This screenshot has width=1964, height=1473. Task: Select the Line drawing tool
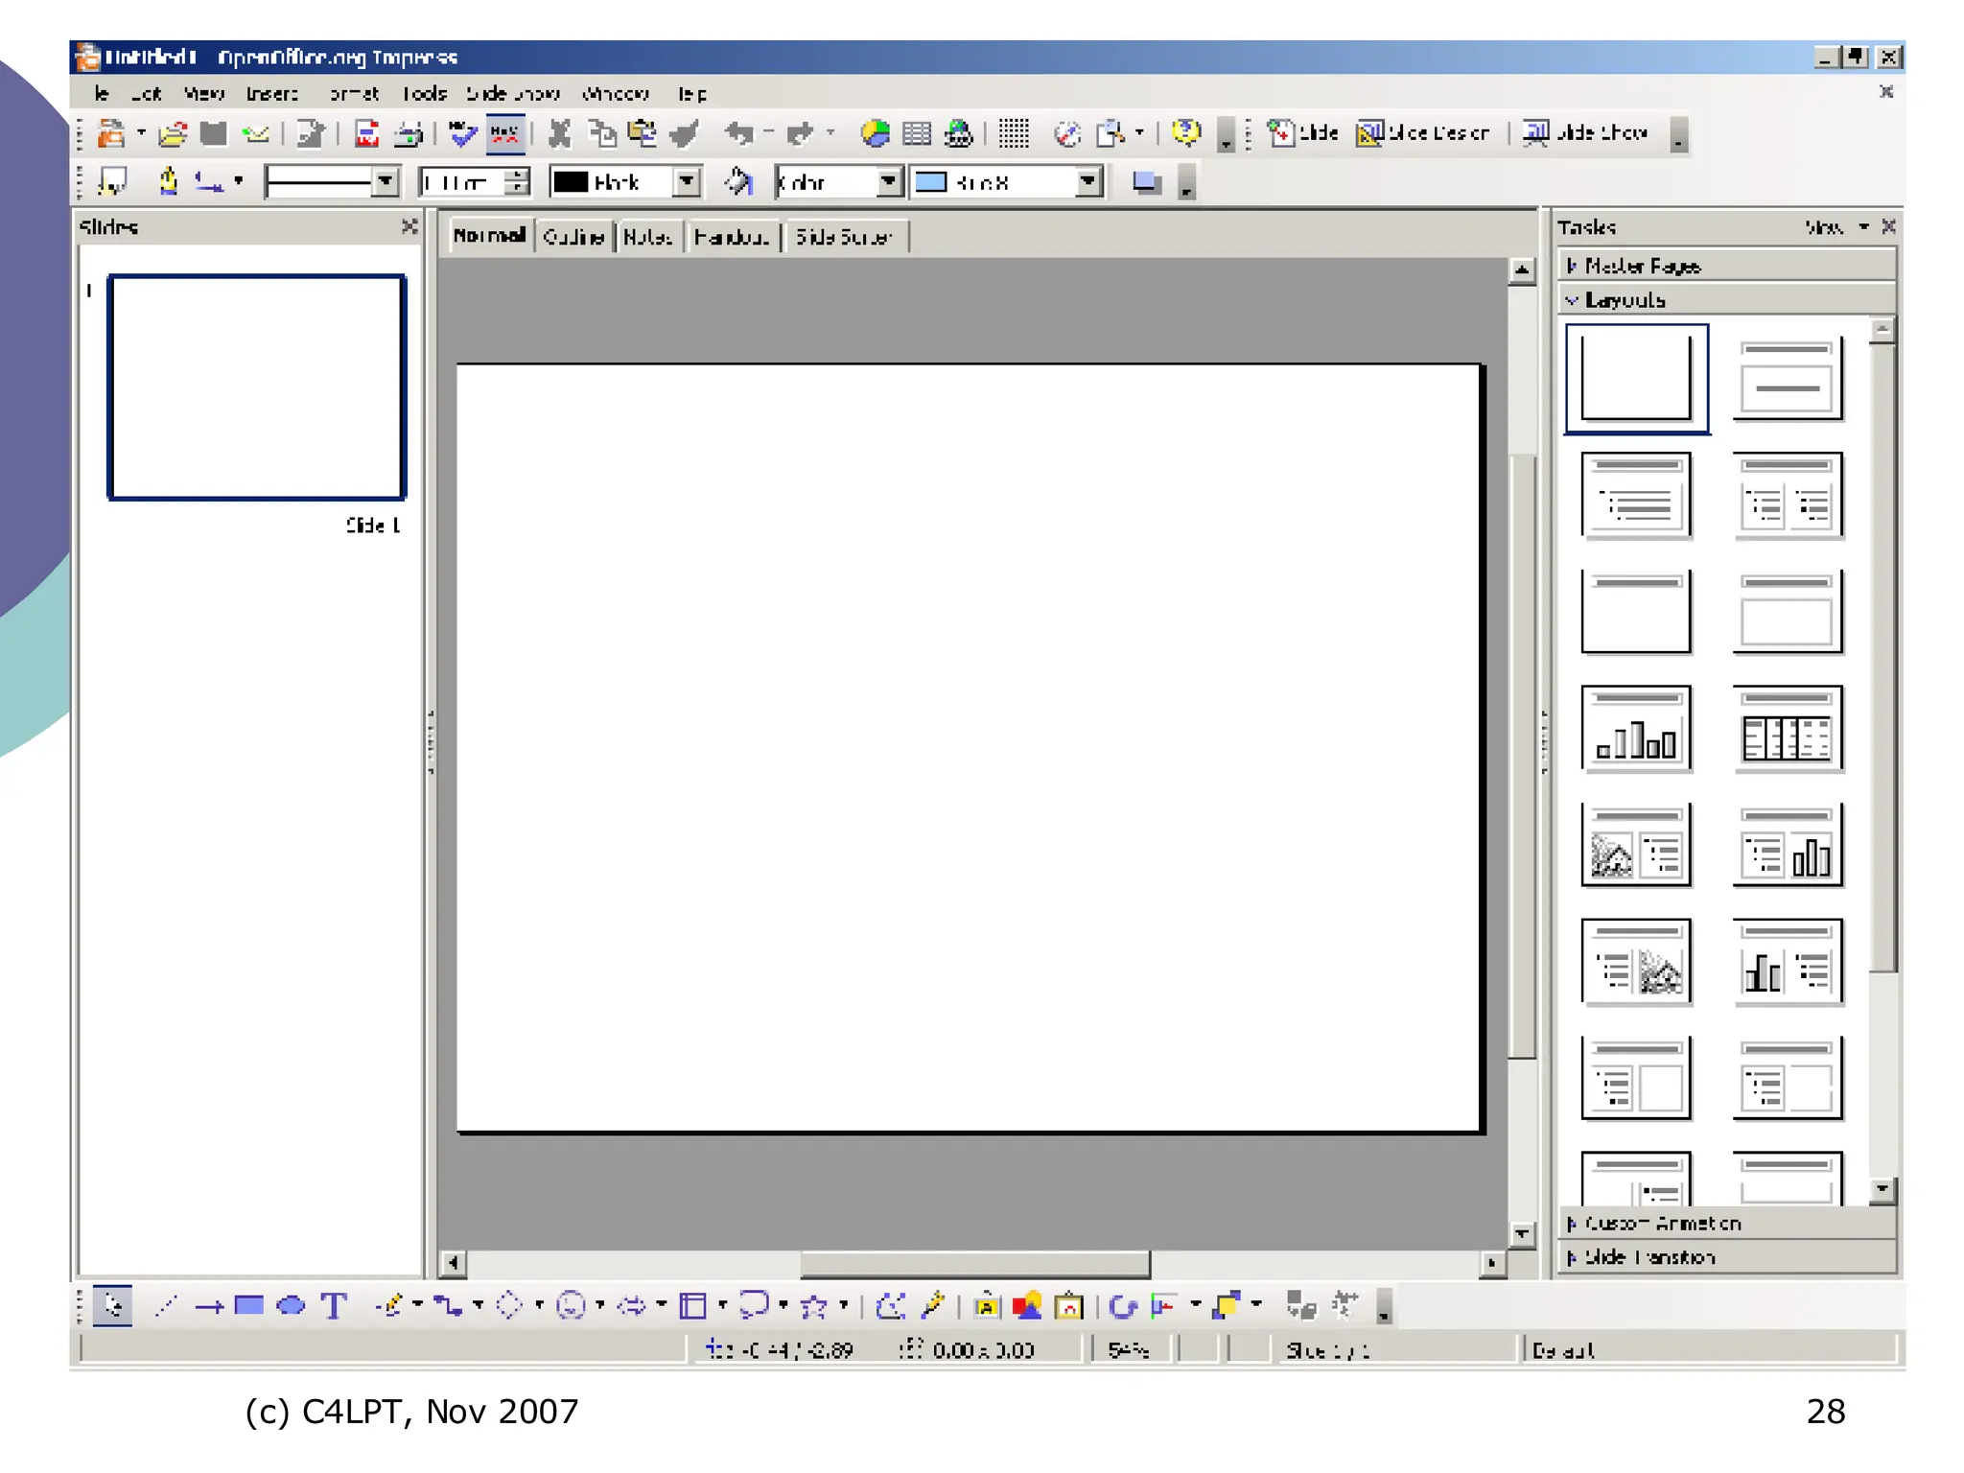(166, 1305)
